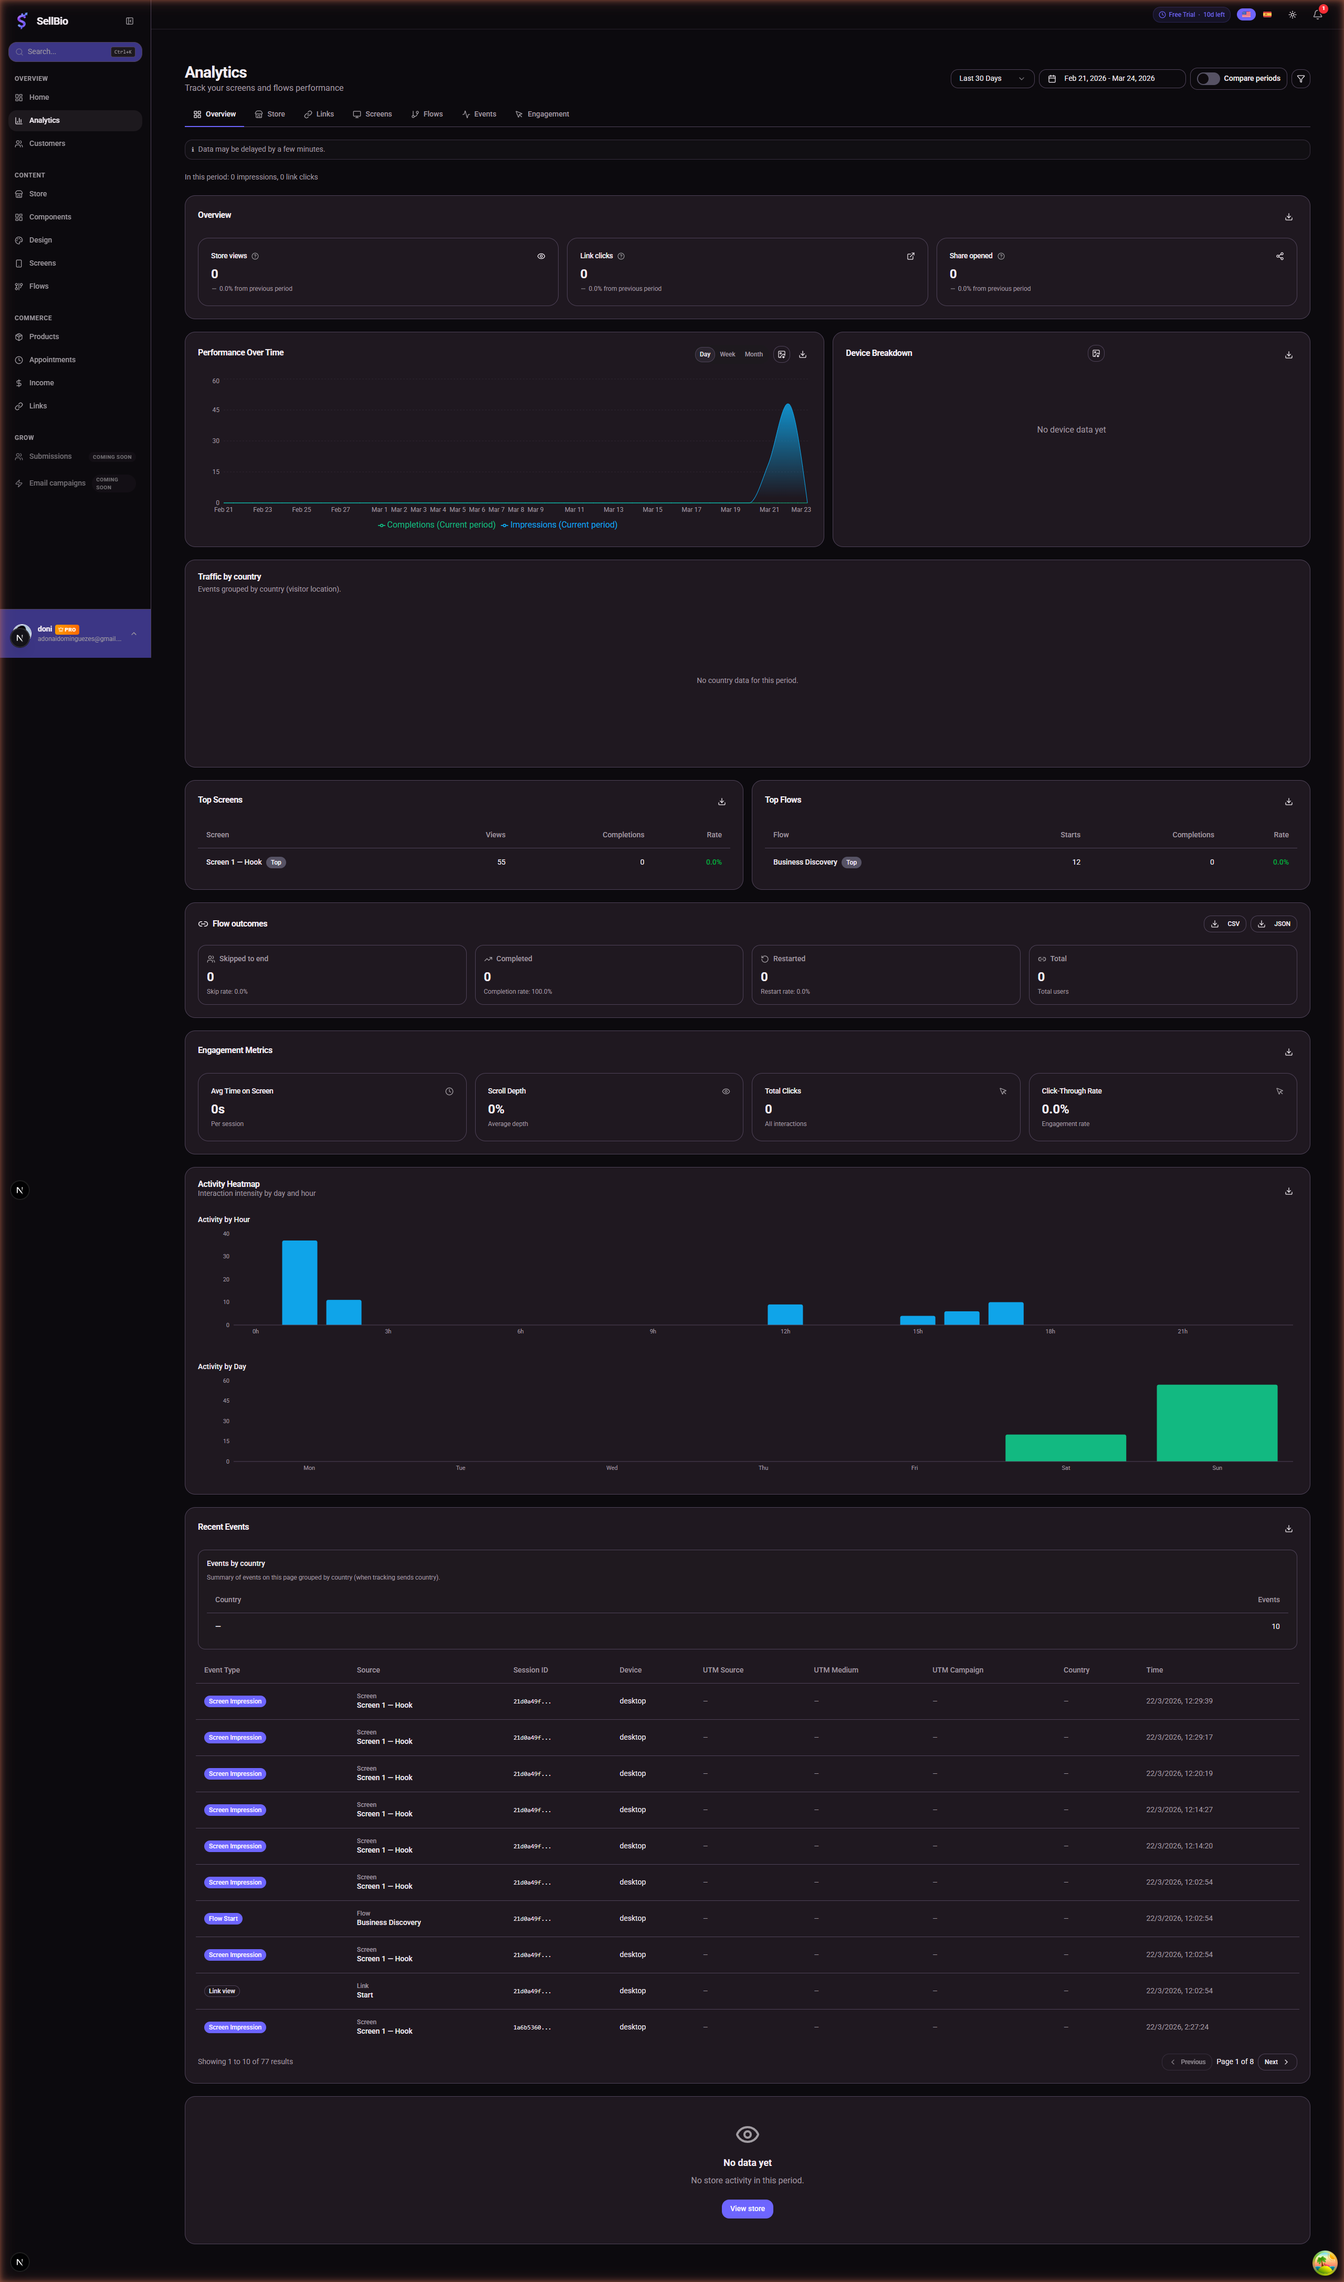The width and height of the screenshot is (1344, 2282).
Task: Collapse the sidebar panel icon
Action: tap(130, 21)
